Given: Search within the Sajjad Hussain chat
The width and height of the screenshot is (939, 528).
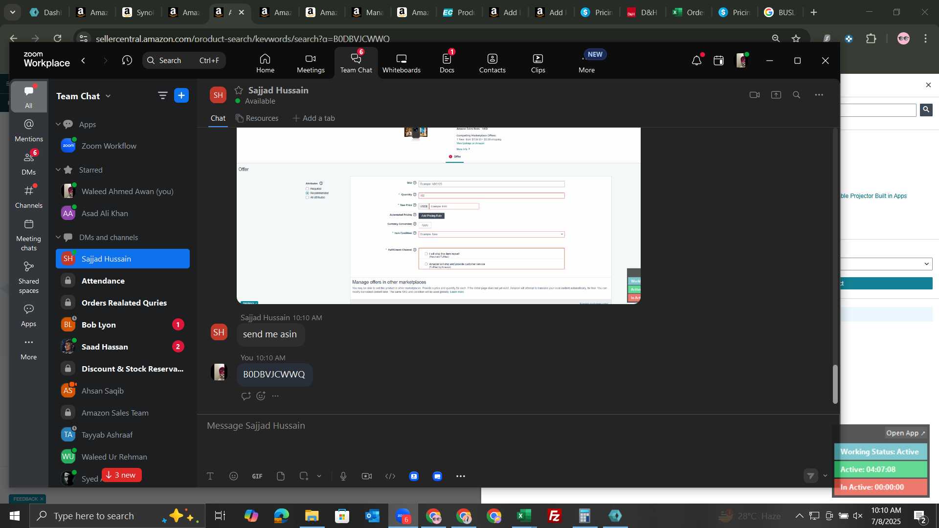Looking at the screenshot, I should click(797, 95).
